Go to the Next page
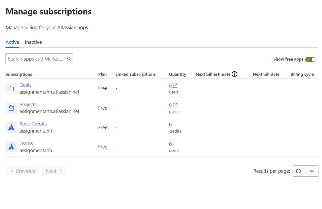The width and height of the screenshot is (322, 209). pos(54,171)
